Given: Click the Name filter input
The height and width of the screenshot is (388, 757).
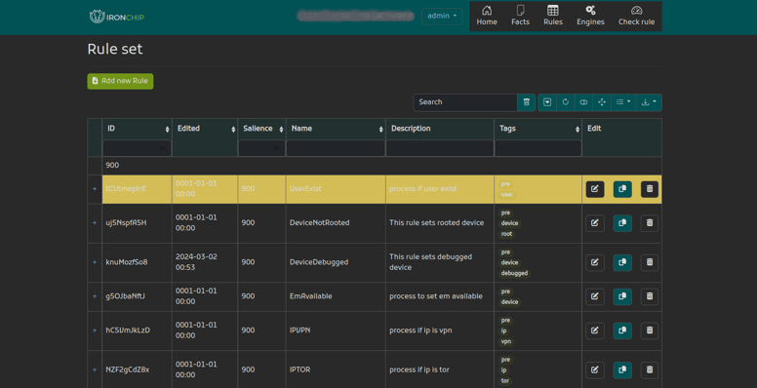Looking at the screenshot, I should [x=336, y=148].
